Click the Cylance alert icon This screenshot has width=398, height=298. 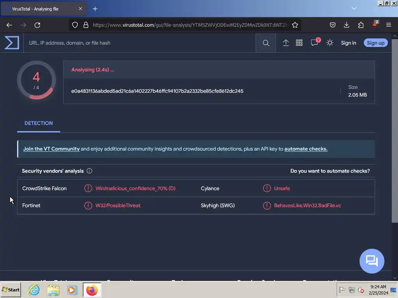(267, 188)
